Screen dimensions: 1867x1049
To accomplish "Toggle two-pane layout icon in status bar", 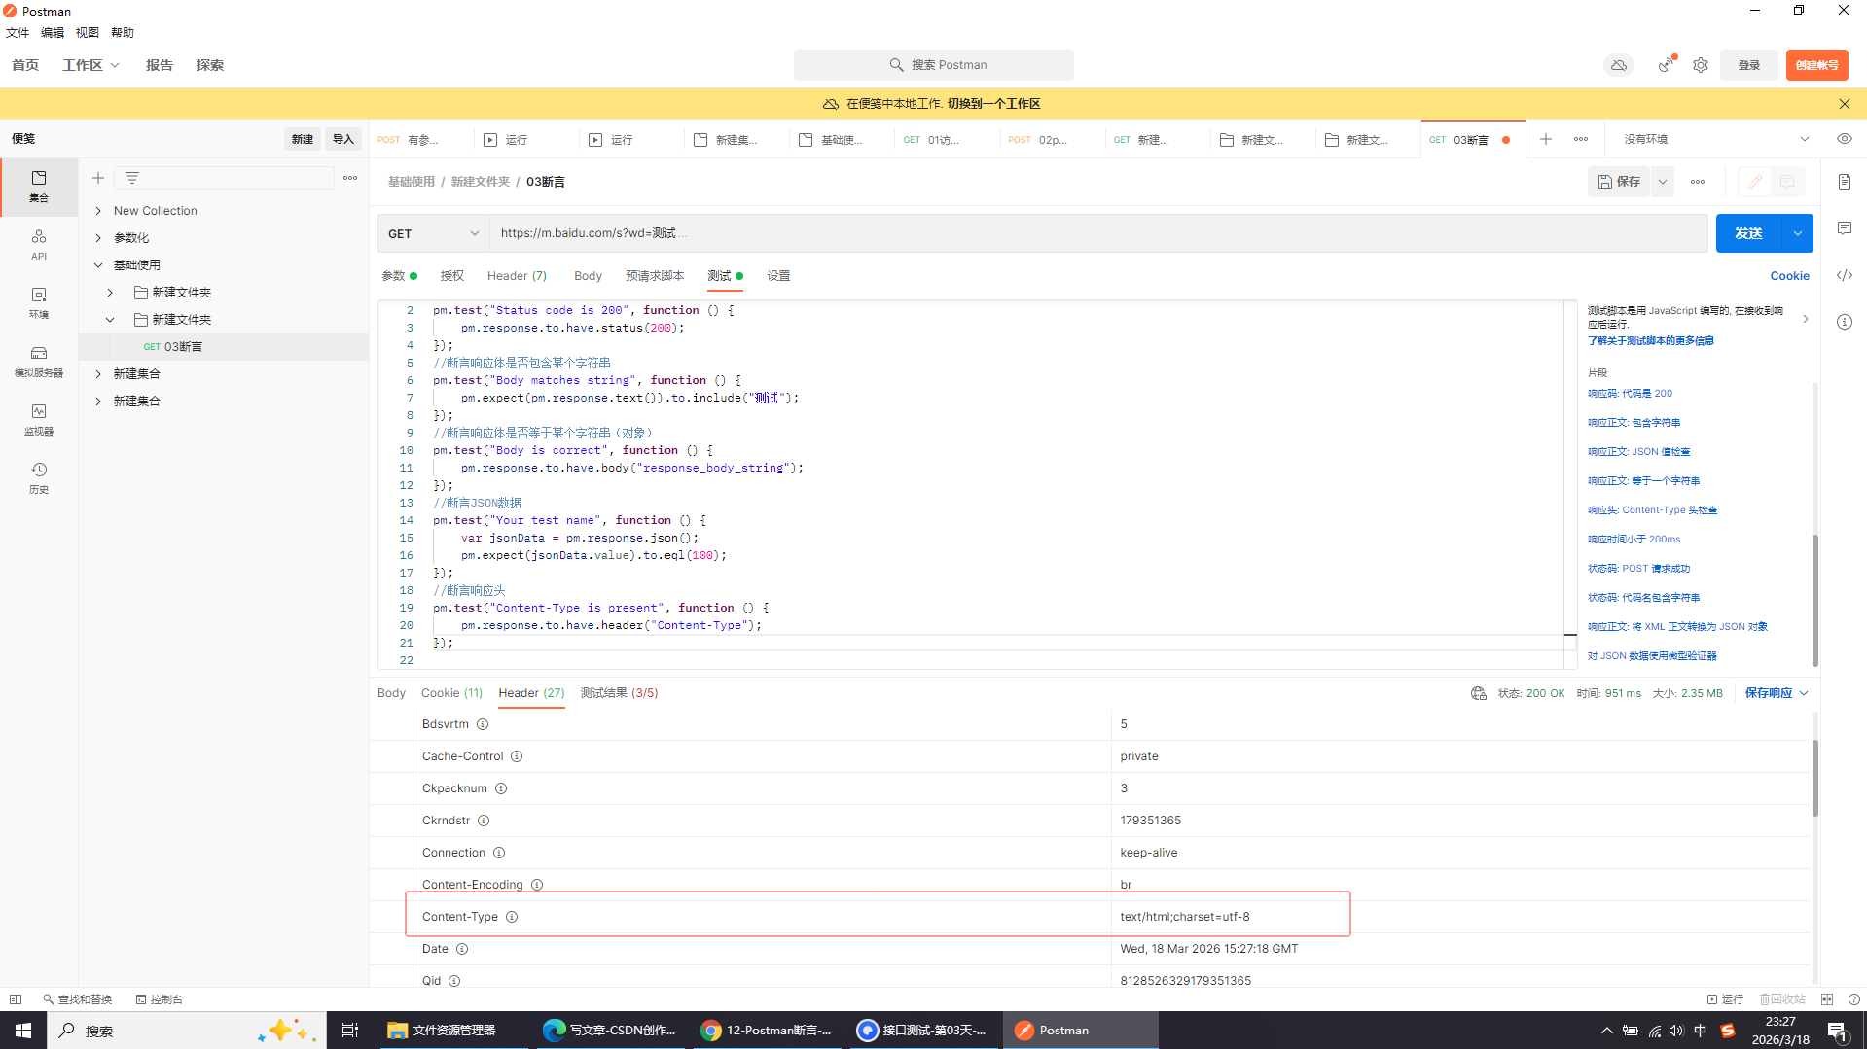I will point(1827,999).
